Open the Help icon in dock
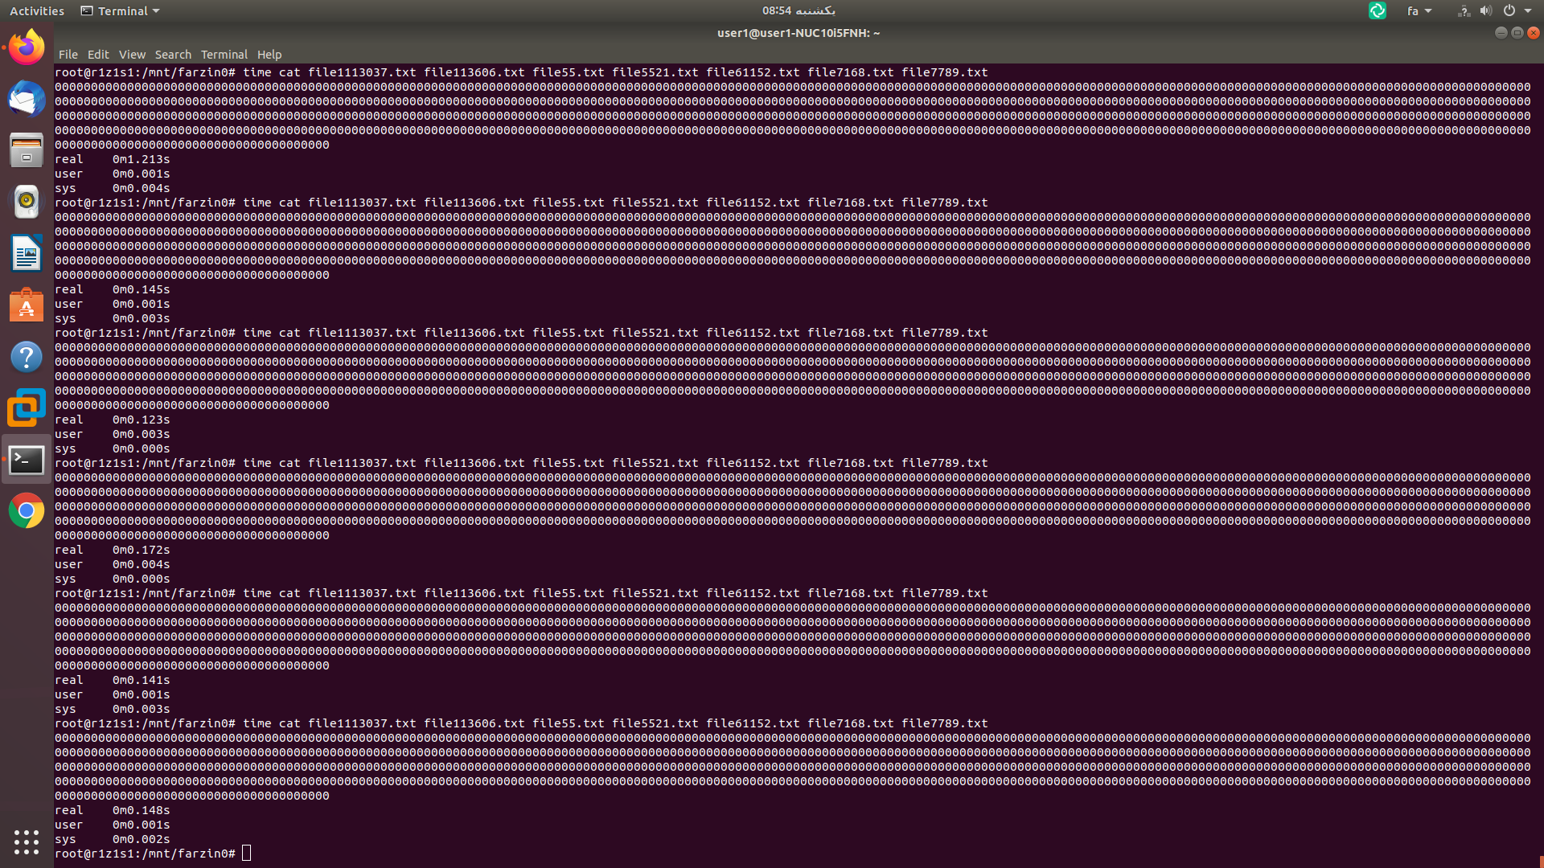 point(27,357)
